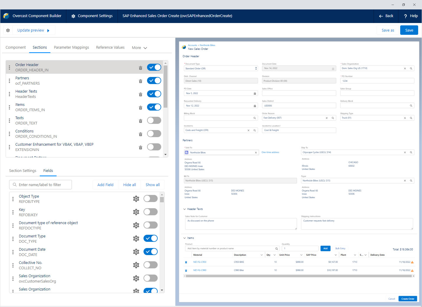This screenshot has height=307, width=422.
Task: Click the Create Order button
Action: pos(408,299)
